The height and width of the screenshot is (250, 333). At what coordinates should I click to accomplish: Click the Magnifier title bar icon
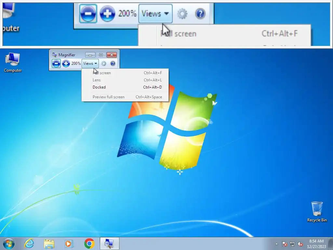54,55
